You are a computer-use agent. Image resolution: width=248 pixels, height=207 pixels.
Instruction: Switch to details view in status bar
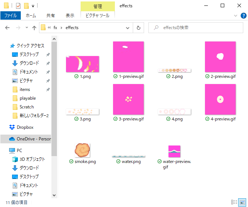click(x=234, y=202)
